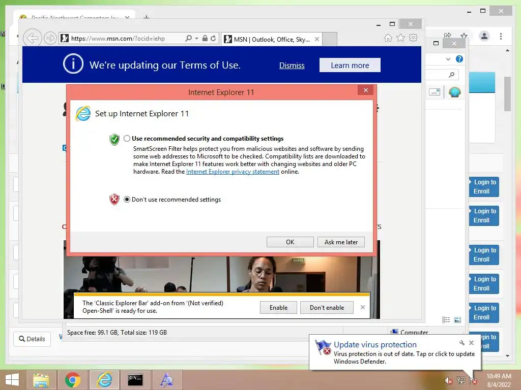This screenshot has width=521, height=390.
Task: Open the IE Tools gear menu
Action: (x=413, y=38)
